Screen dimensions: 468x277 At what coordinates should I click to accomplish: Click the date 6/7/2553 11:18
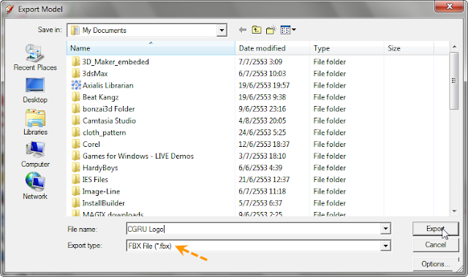coord(262,191)
